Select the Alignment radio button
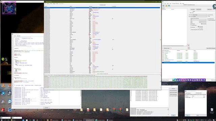 point(198,27)
